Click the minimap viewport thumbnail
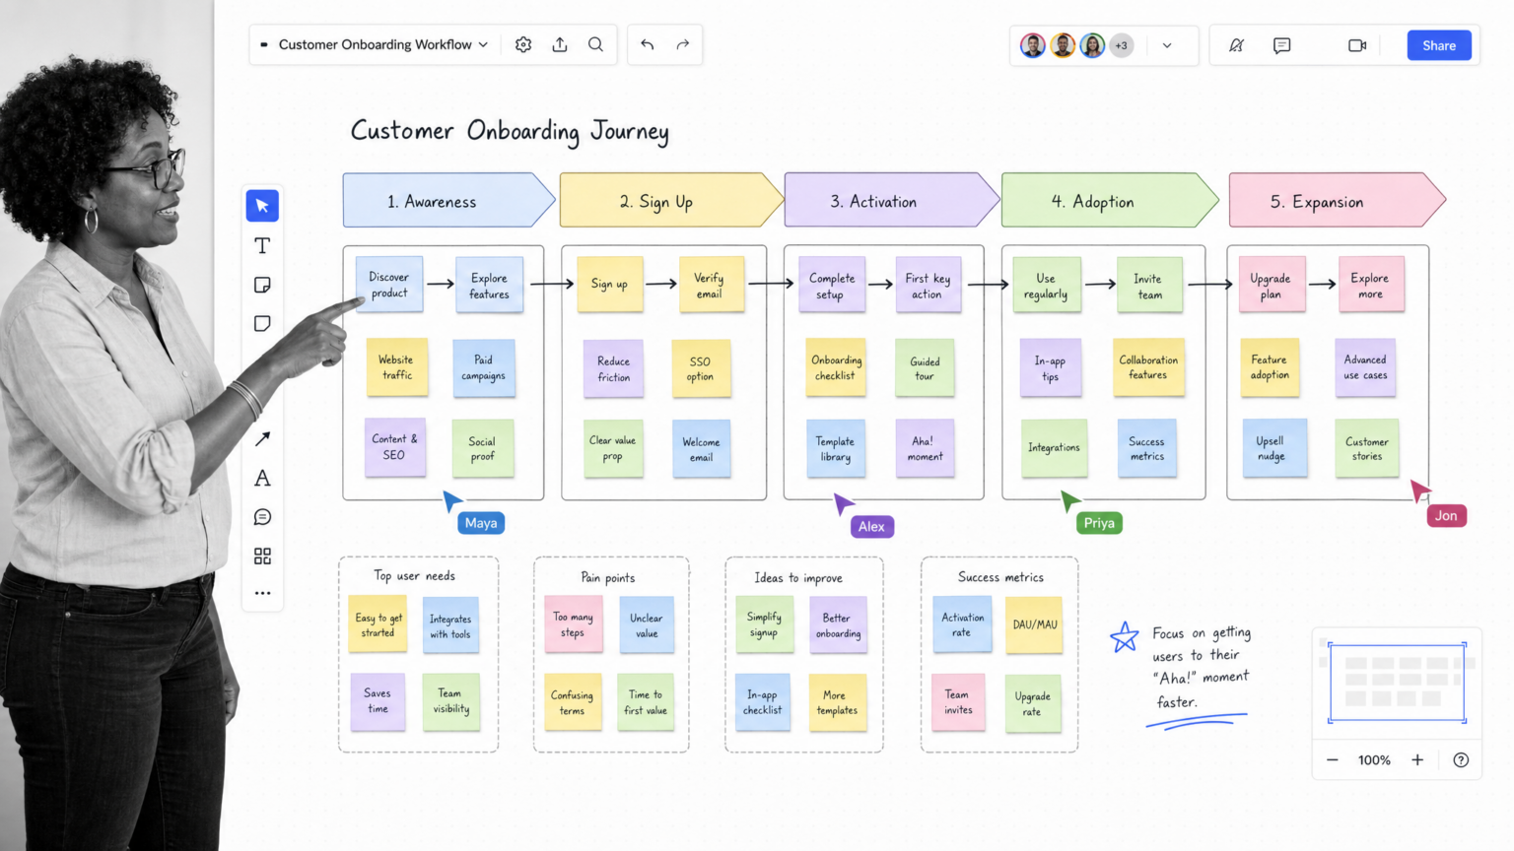 1397,683
